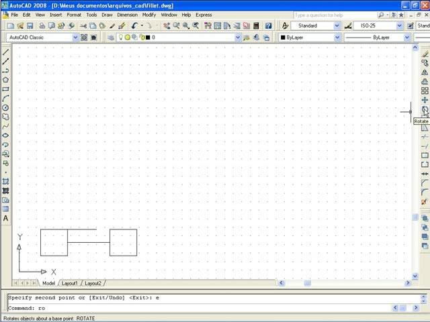Click the Rotate tool icon
Screen dimensions: 430x322
(425, 109)
